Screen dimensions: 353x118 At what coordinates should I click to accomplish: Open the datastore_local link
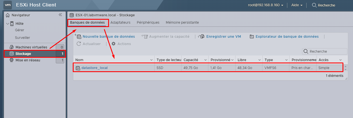click(x=95, y=68)
